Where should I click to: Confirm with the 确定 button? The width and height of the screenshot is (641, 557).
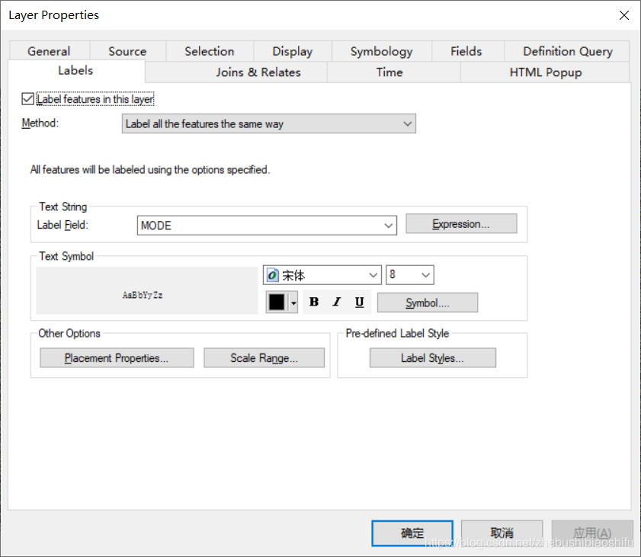[412, 533]
